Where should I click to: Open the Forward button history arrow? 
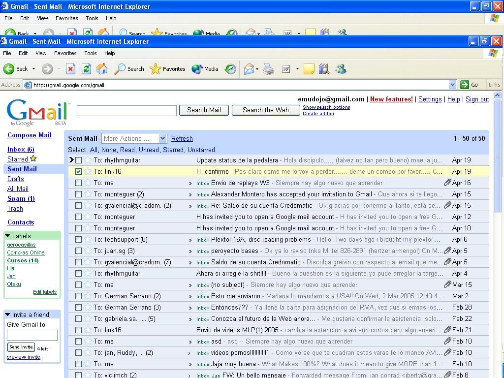coord(59,69)
